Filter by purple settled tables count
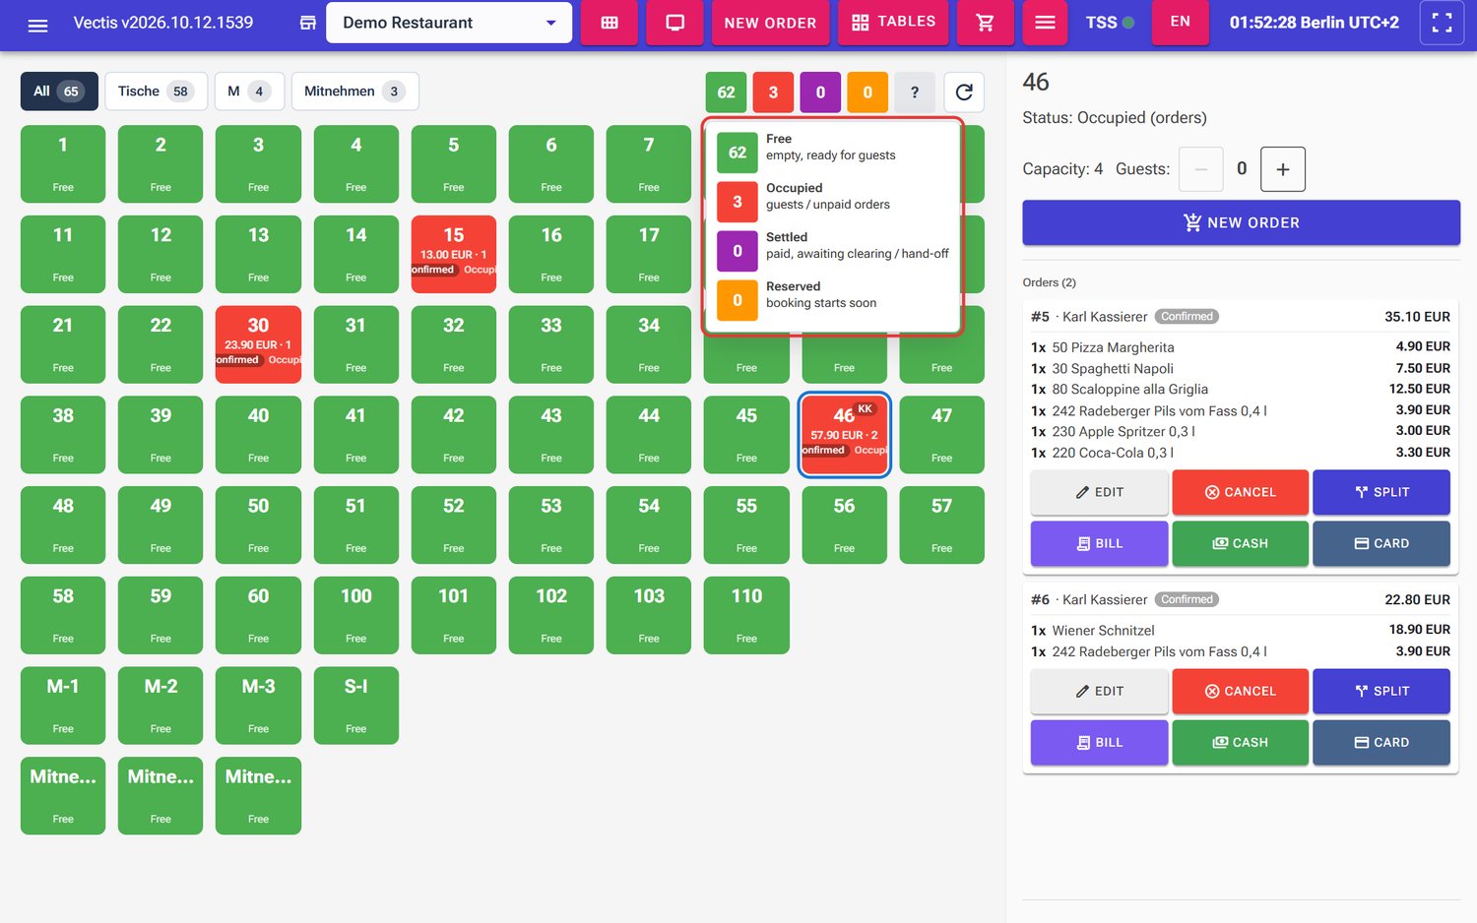 820,92
